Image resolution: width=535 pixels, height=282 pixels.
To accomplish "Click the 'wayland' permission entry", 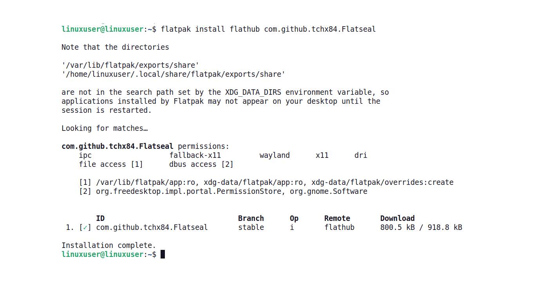I will pos(275,155).
